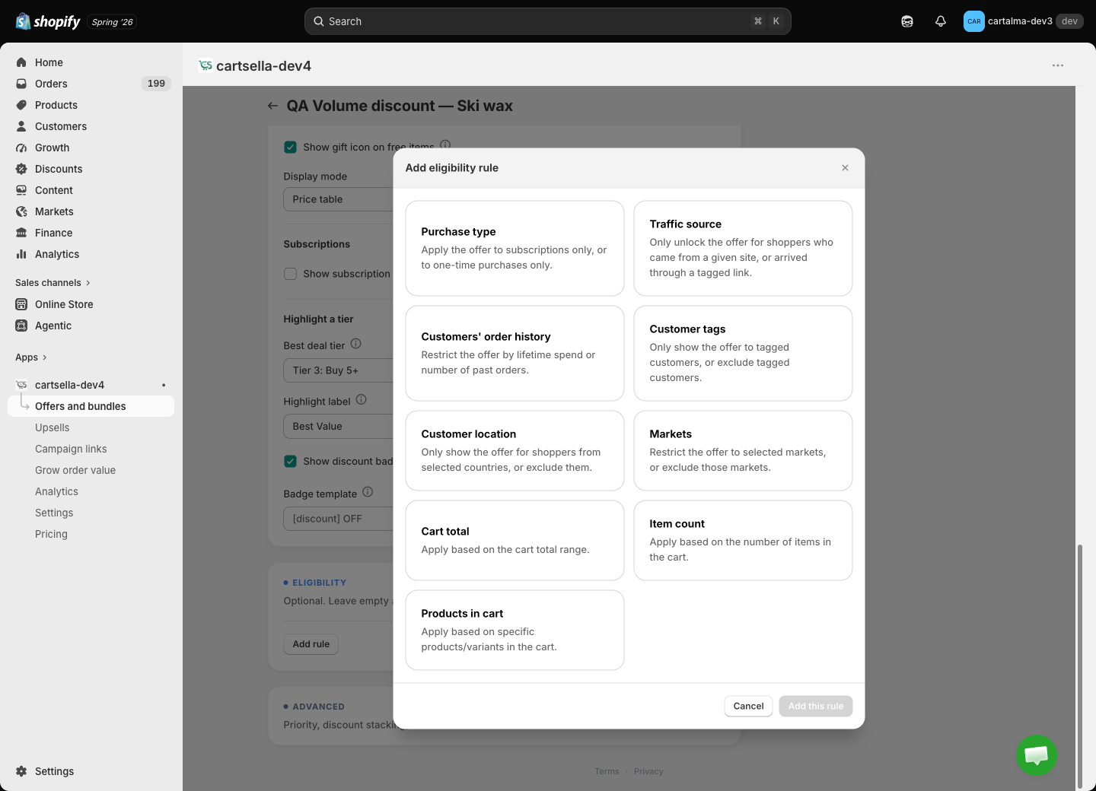Click the Content icon in sidebar
The height and width of the screenshot is (791, 1096).
21,190
